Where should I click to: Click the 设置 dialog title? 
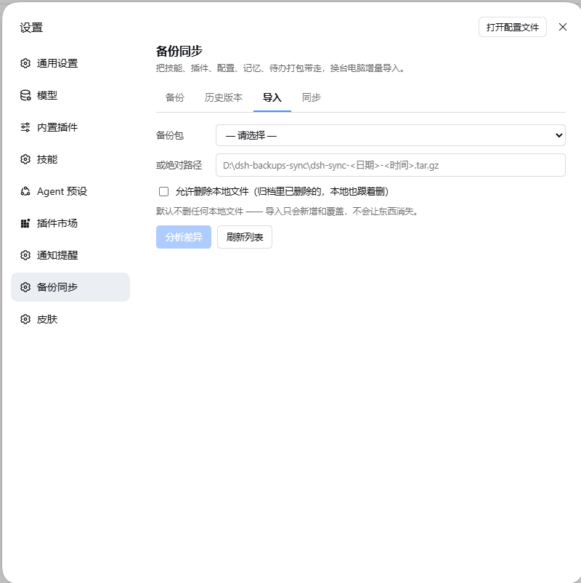pos(31,28)
